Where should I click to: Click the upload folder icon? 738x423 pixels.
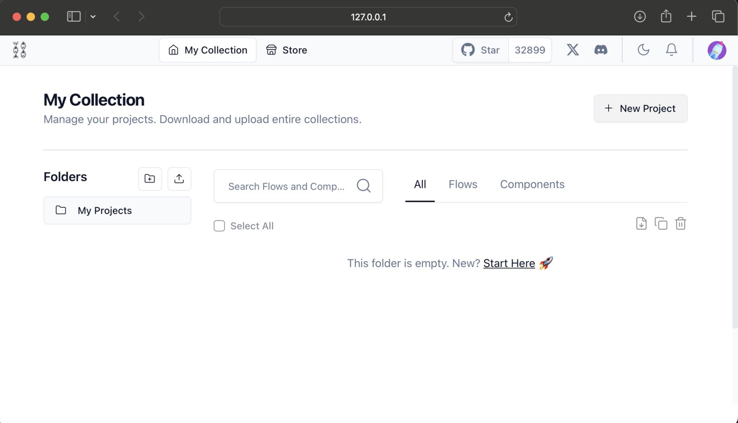[x=179, y=179]
